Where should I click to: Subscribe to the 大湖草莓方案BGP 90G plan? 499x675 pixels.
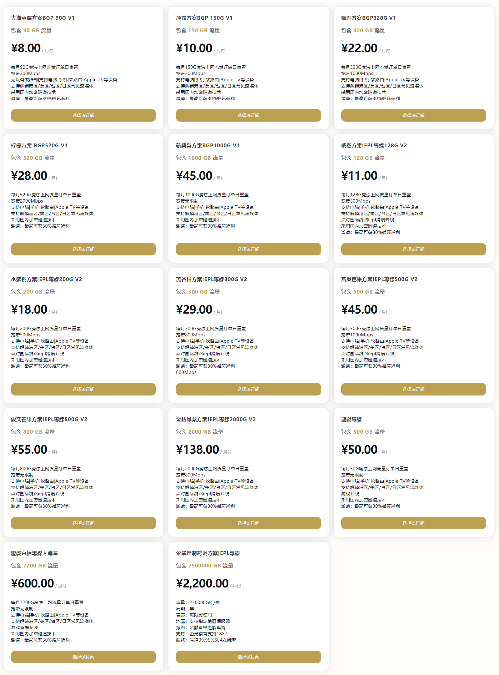[83, 115]
